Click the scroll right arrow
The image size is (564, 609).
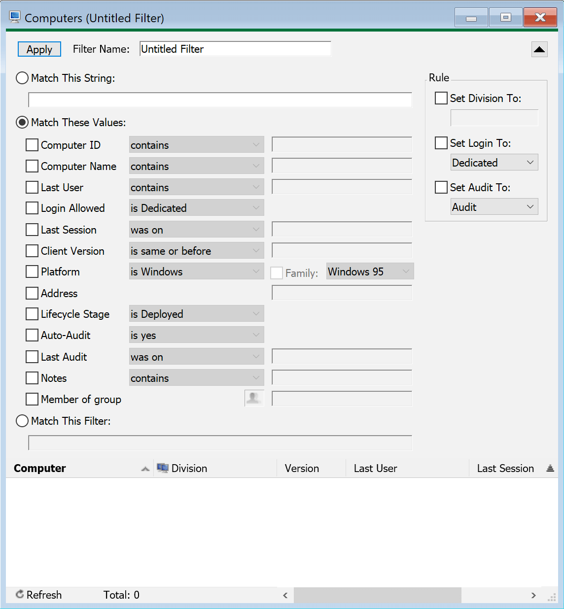coord(533,595)
